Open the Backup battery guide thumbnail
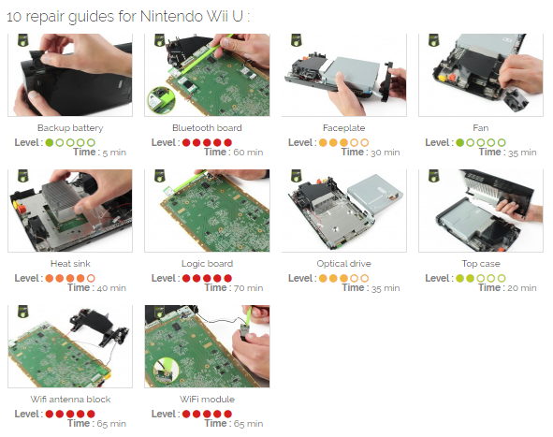The height and width of the screenshot is (437, 553). [70, 75]
